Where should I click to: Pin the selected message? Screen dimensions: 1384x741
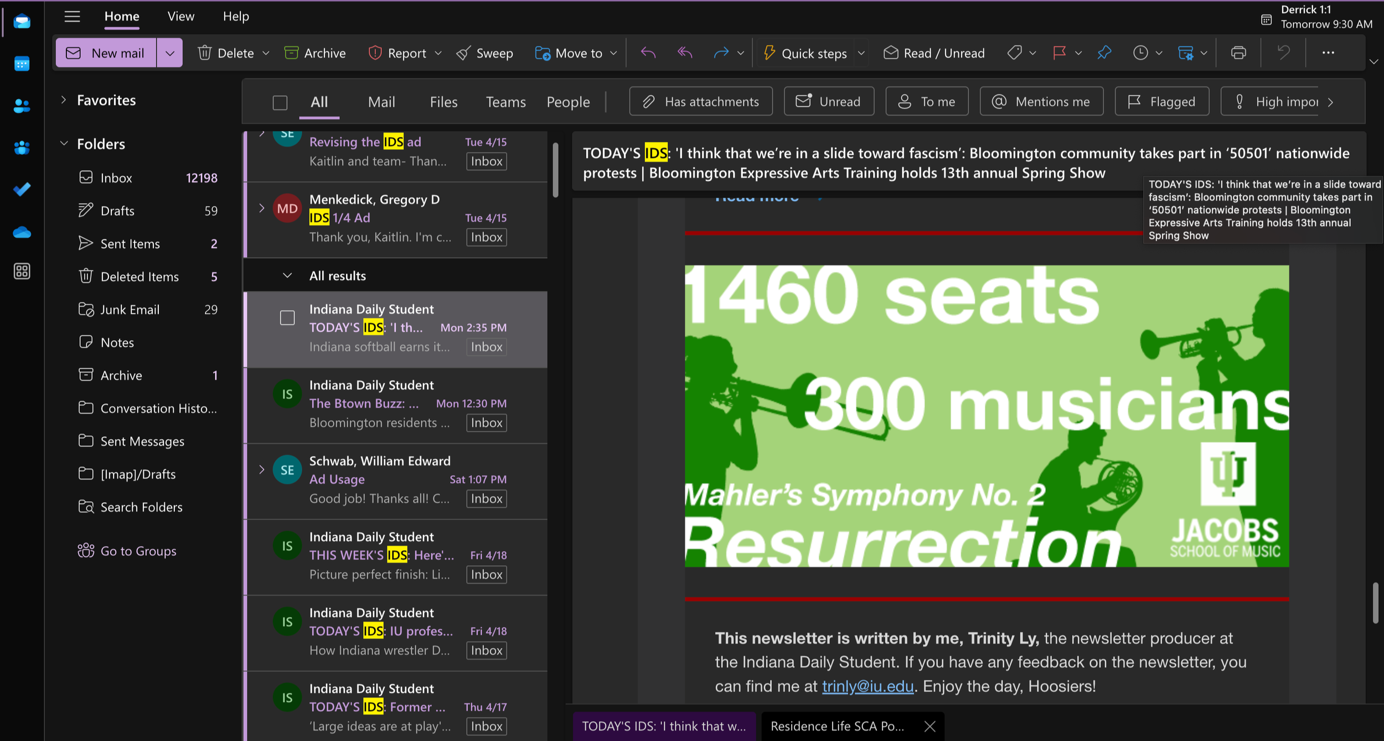coord(1103,53)
